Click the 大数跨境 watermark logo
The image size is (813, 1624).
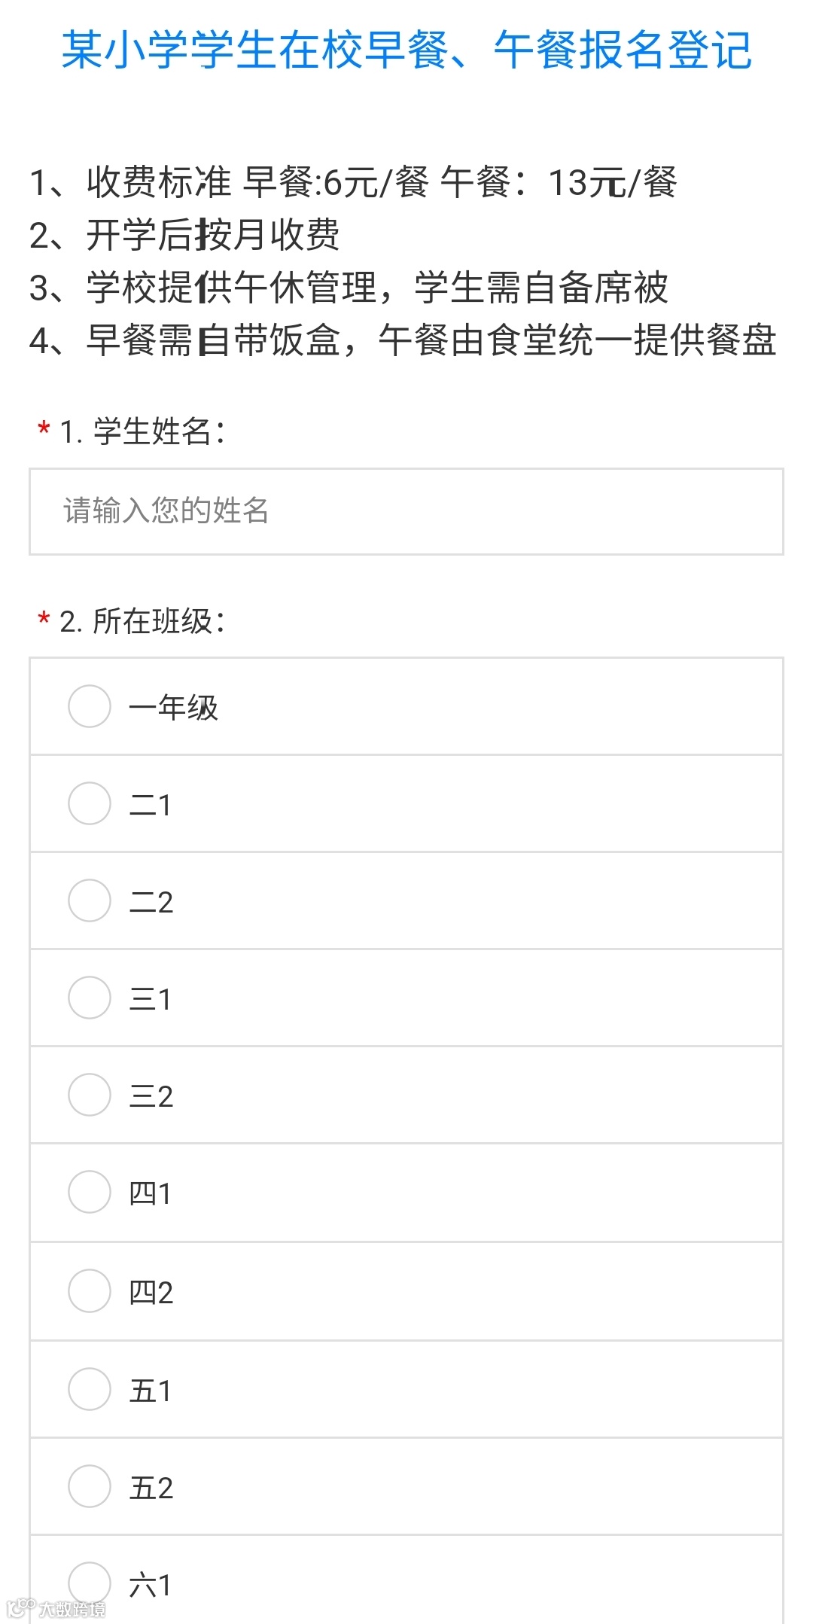tap(56, 1609)
